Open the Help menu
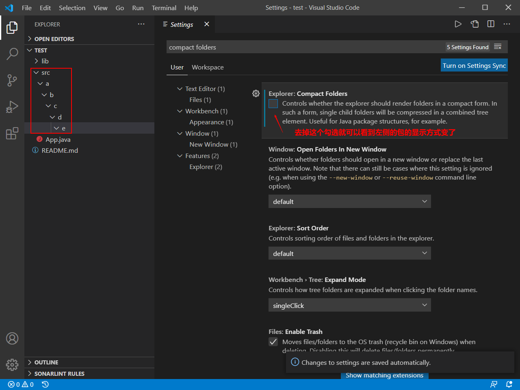Screen dimensions: 520x390 coord(191,8)
